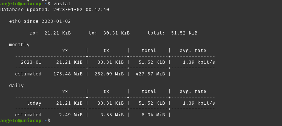Click the eth0 since 2023-01-02 line
The image size is (282, 126).
pyautogui.click(x=40, y=21)
